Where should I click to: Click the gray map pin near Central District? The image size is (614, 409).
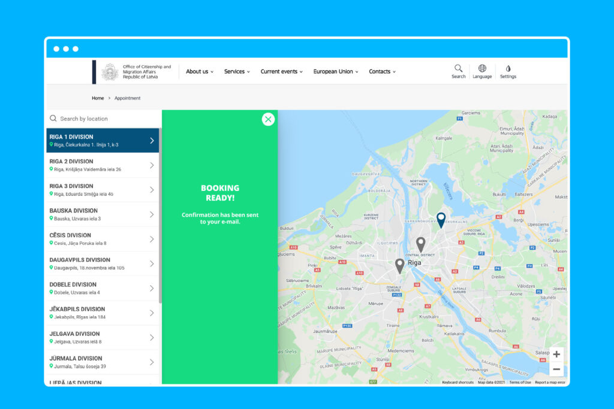tap(421, 244)
